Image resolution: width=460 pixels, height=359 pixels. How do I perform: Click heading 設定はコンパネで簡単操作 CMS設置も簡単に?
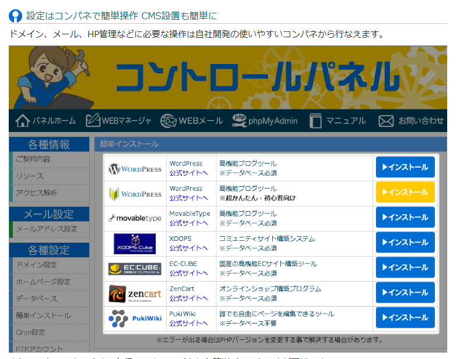coord(122,16)
